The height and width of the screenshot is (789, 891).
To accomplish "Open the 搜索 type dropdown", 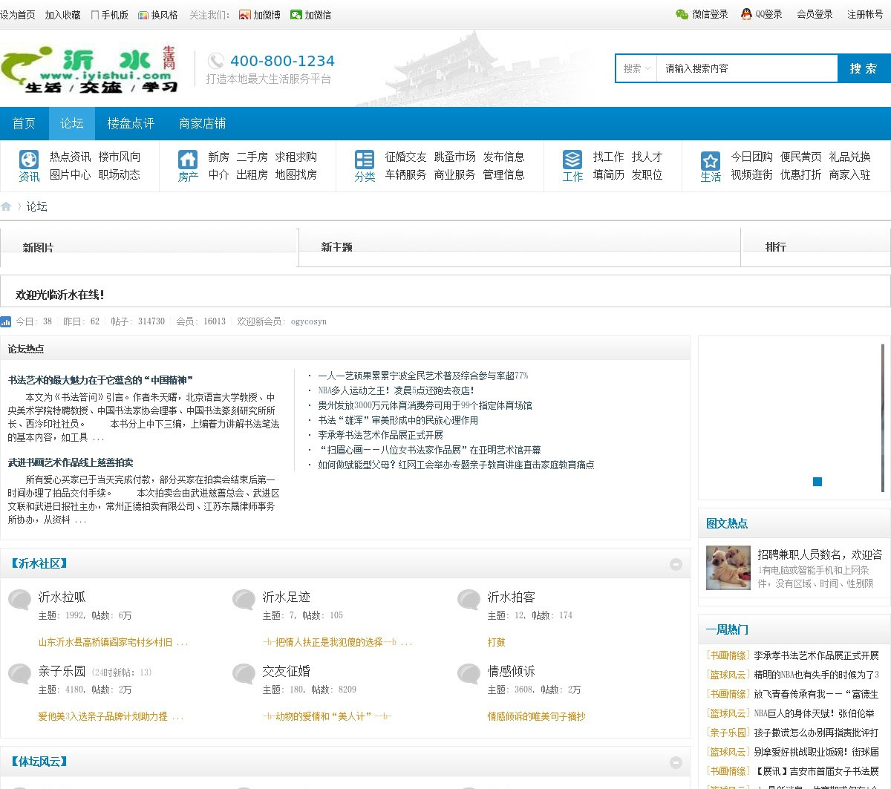I will click(x=637, y=68).
